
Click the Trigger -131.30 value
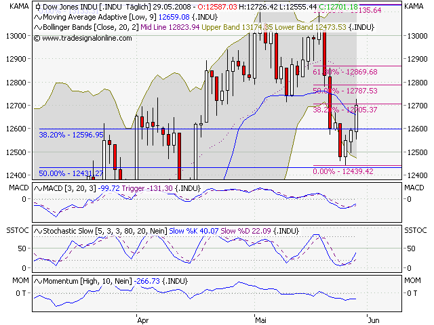(x=147, y=188)
